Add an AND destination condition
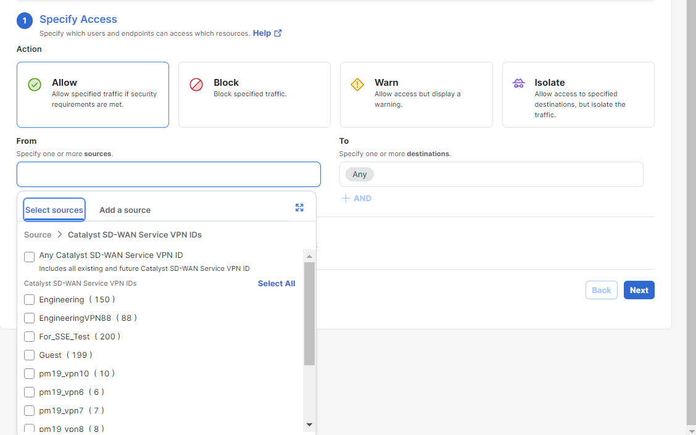The width and height of the screenshot is (696, 435). [x=357, y=199]
